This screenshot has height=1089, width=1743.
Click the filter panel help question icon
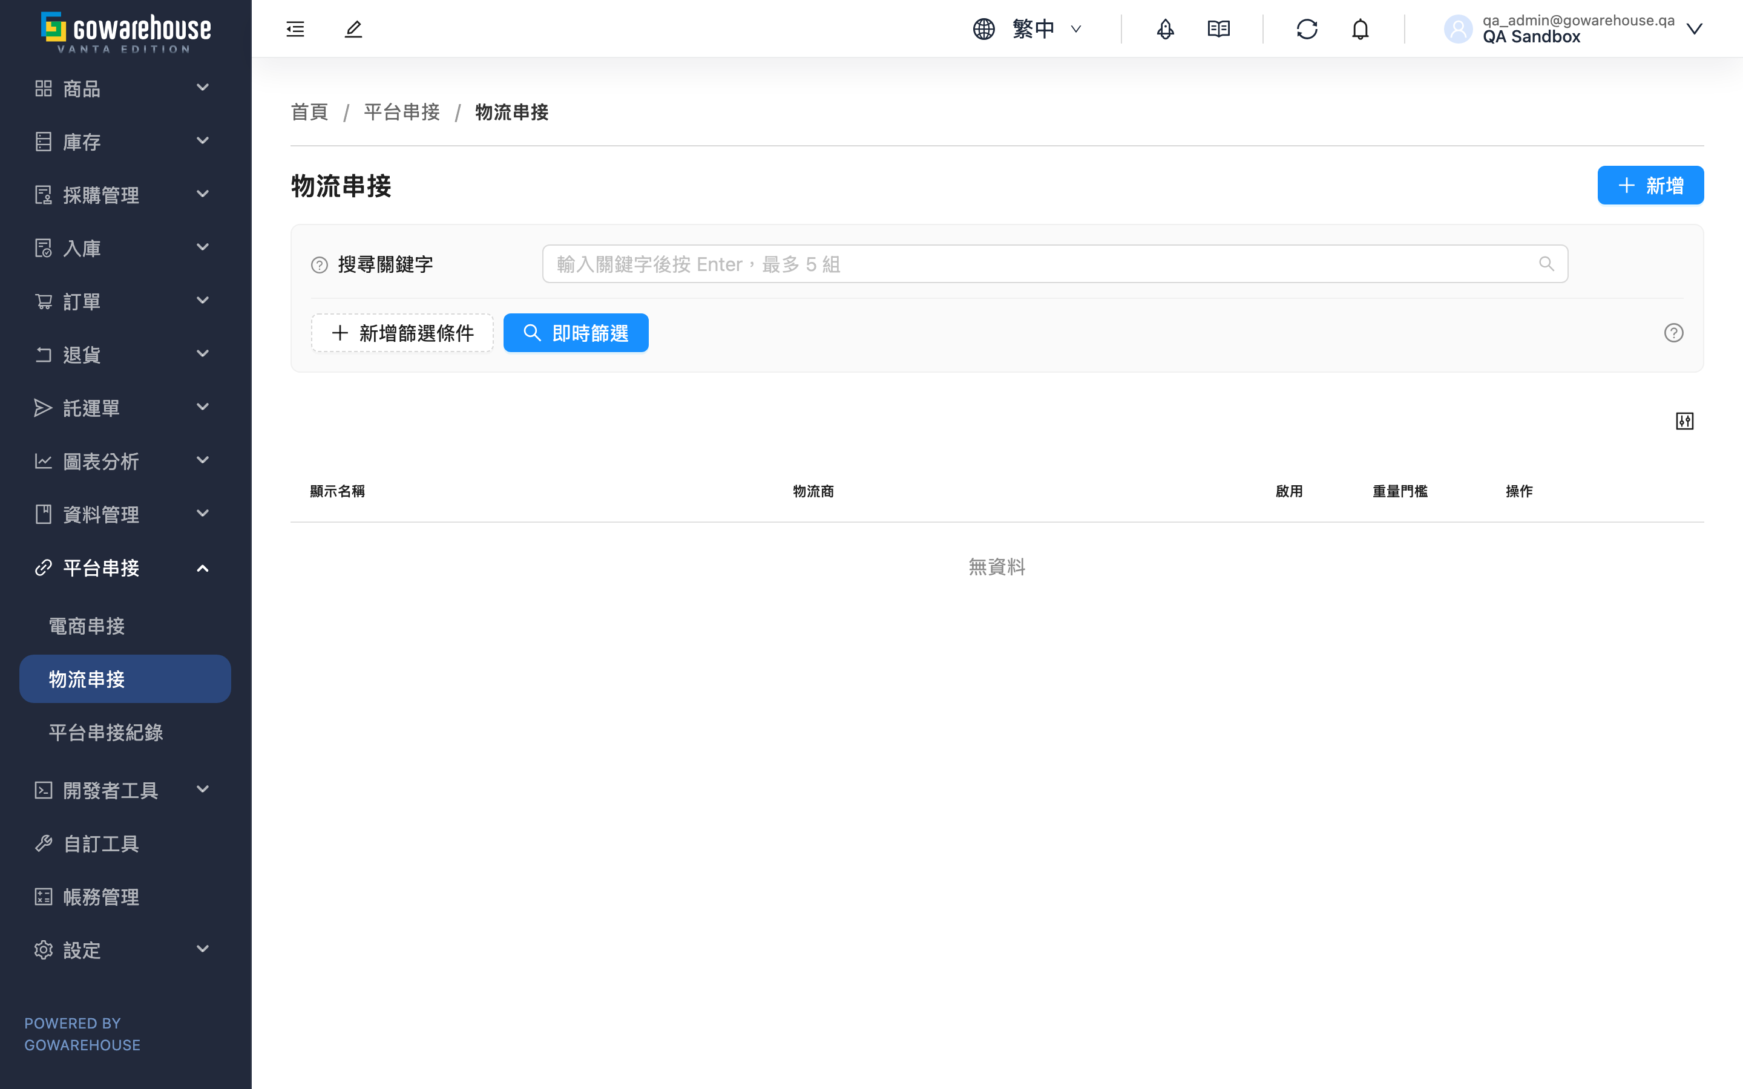coord(1674,333)
